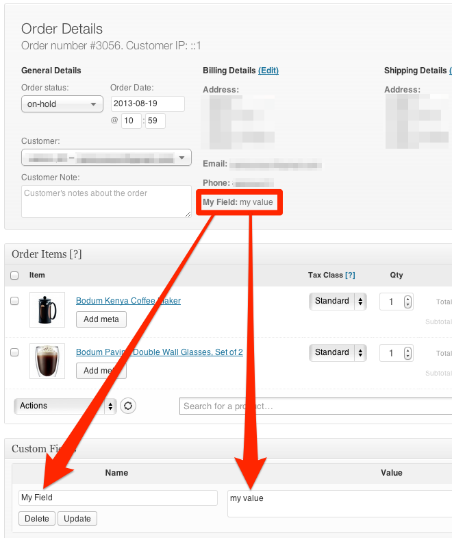Open the Actions dropdown menu
This screenshot has width=452, height=538.
tap(65, 406)
